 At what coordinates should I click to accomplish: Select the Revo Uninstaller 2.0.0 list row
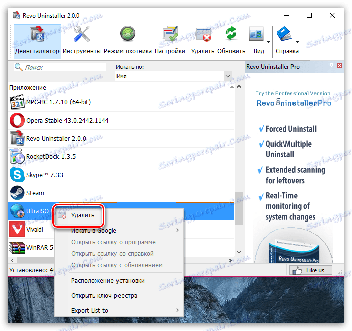pos(122,139)
